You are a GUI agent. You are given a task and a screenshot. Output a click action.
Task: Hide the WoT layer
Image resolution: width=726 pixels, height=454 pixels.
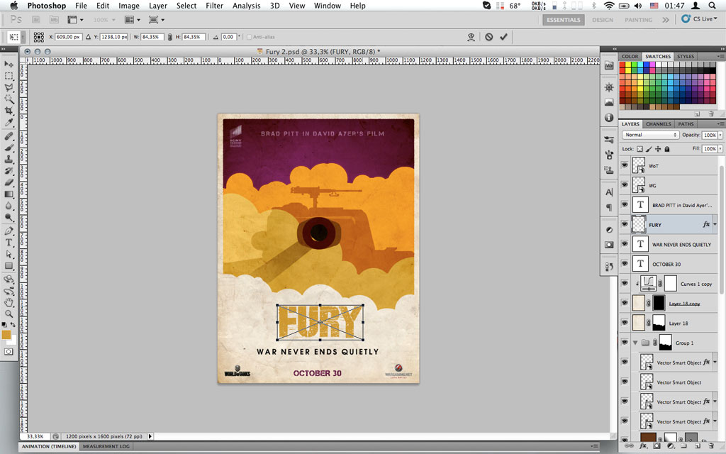(x=625, y=165)
